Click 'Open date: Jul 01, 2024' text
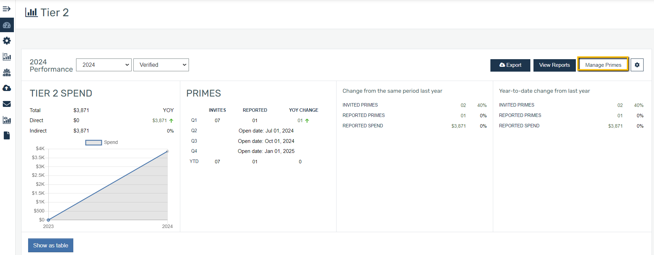The height and width of the screenshot is (255, 654). pos(266,131)
